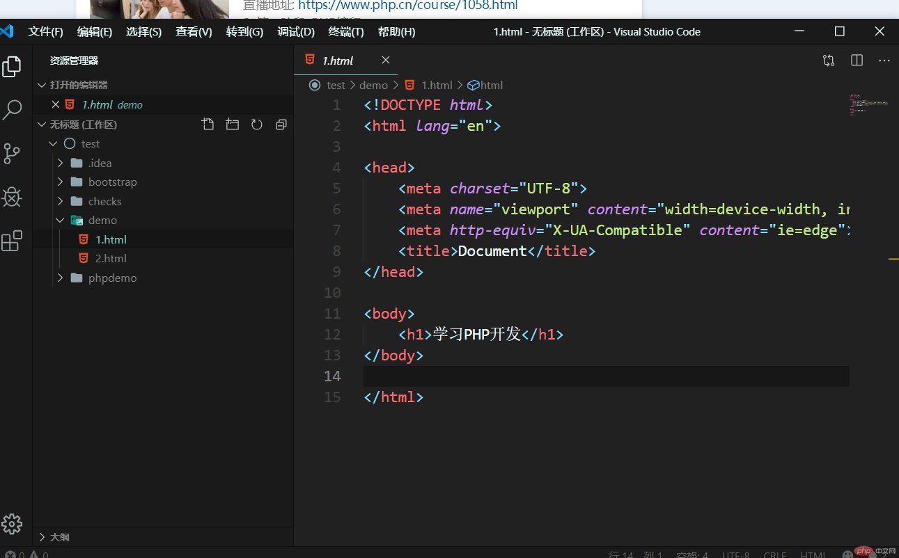The width and height of the screenshot is (899, 558).
Task: Click the empty line 14 in the editor
Action: pos(606,376)
